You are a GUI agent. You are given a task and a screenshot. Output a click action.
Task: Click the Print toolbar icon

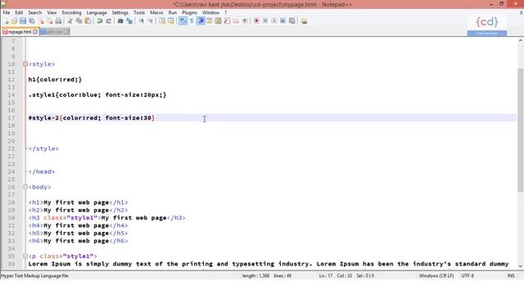tap(58, 21)
